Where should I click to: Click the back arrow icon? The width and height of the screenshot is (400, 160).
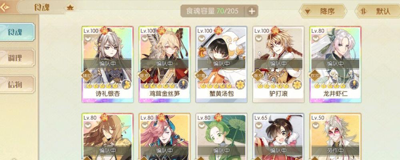[x=4, y=7]
